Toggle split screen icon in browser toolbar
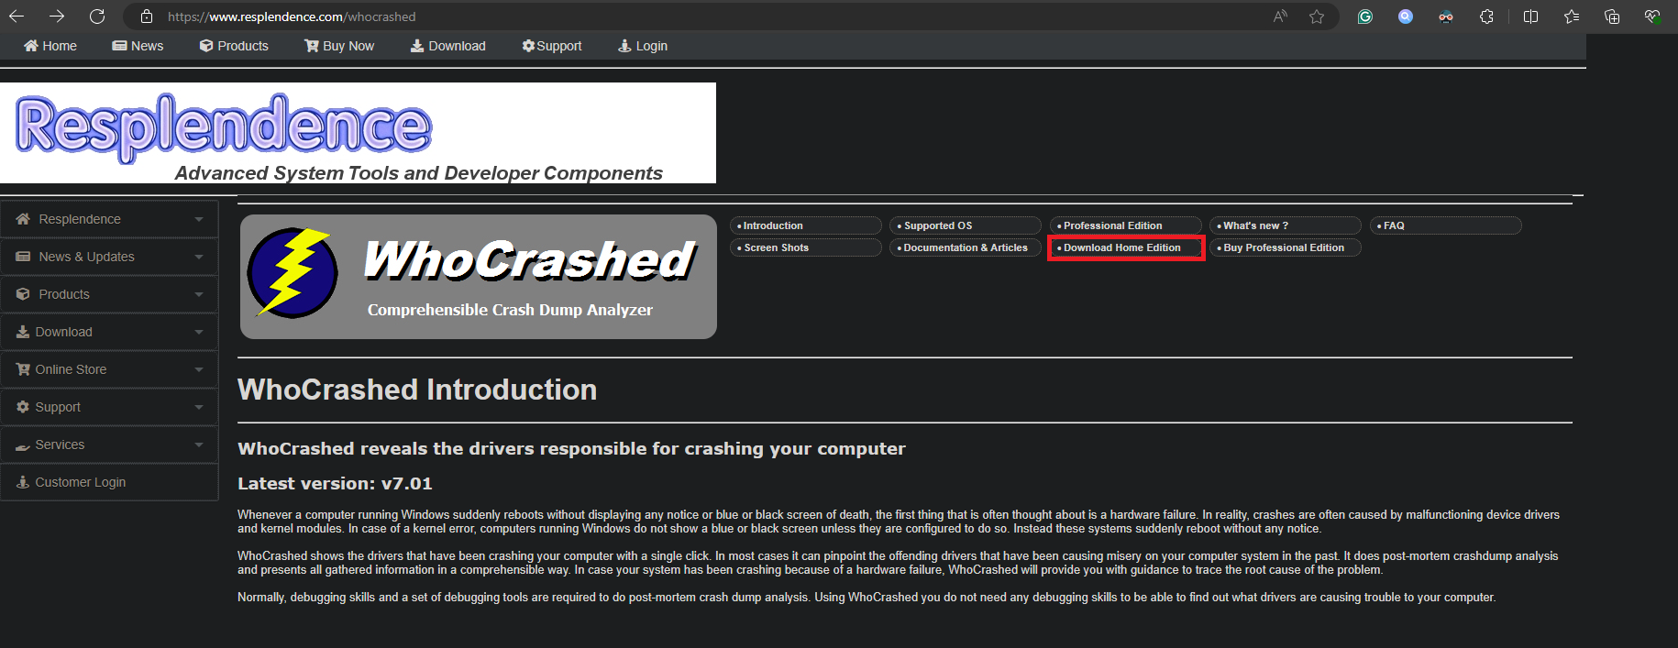Screen dimensions: 1678x648 click(x=1530, y=16)
